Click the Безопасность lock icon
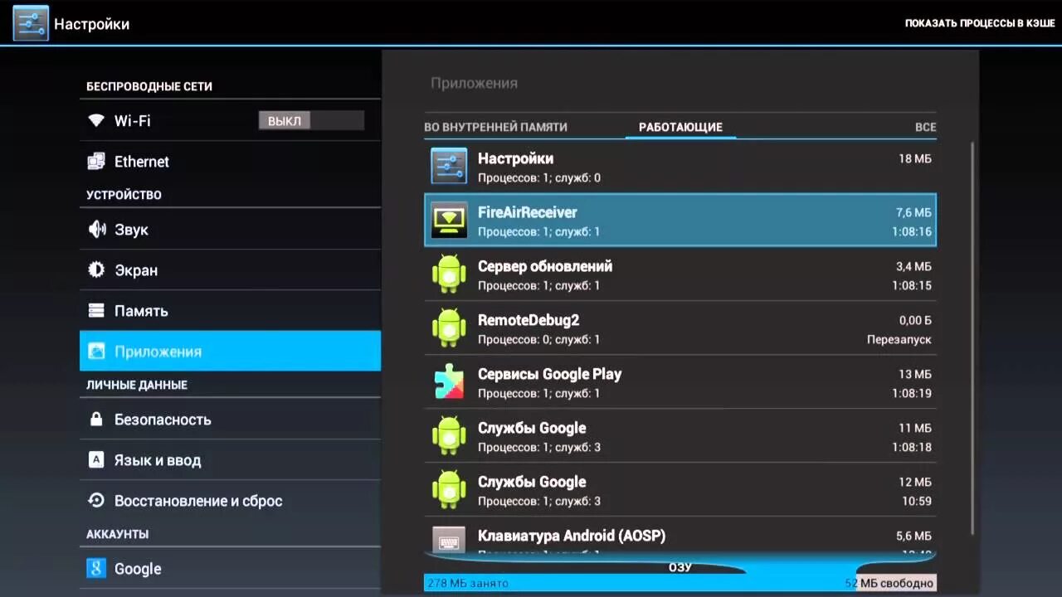1062x597 pixels. [96, 420]
